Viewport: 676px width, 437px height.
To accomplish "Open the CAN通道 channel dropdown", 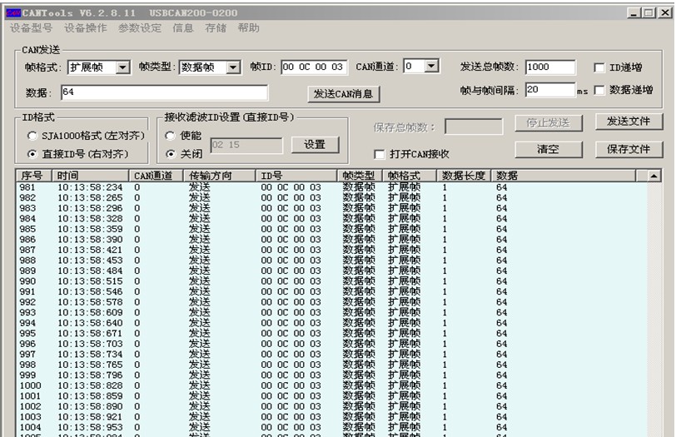I will pos(434,67).
